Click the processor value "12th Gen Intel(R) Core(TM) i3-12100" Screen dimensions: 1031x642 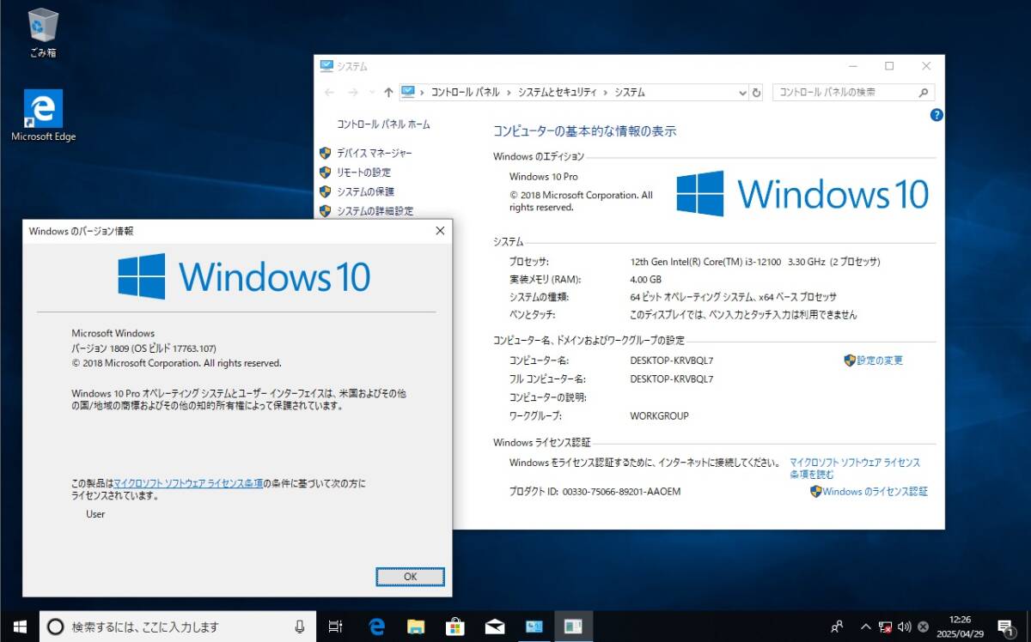pyautogui.click(x=705, y=262)
